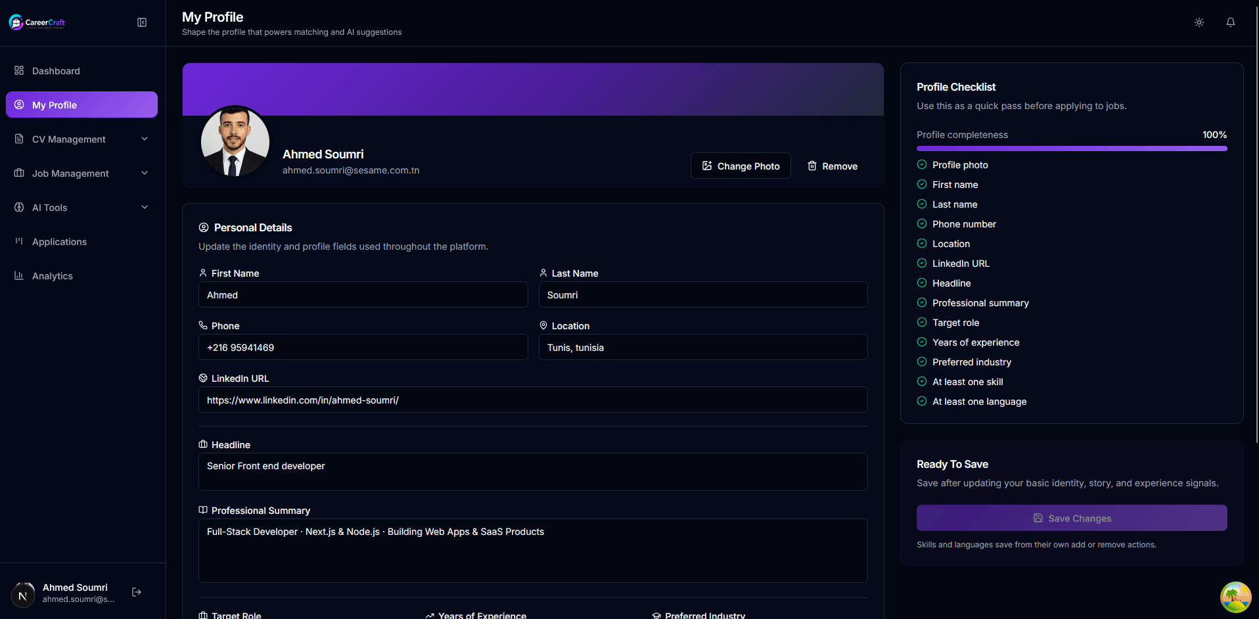1259x619 pixels.
Task: Open the floating beach avatar bubble
Action: (1235, 597)
